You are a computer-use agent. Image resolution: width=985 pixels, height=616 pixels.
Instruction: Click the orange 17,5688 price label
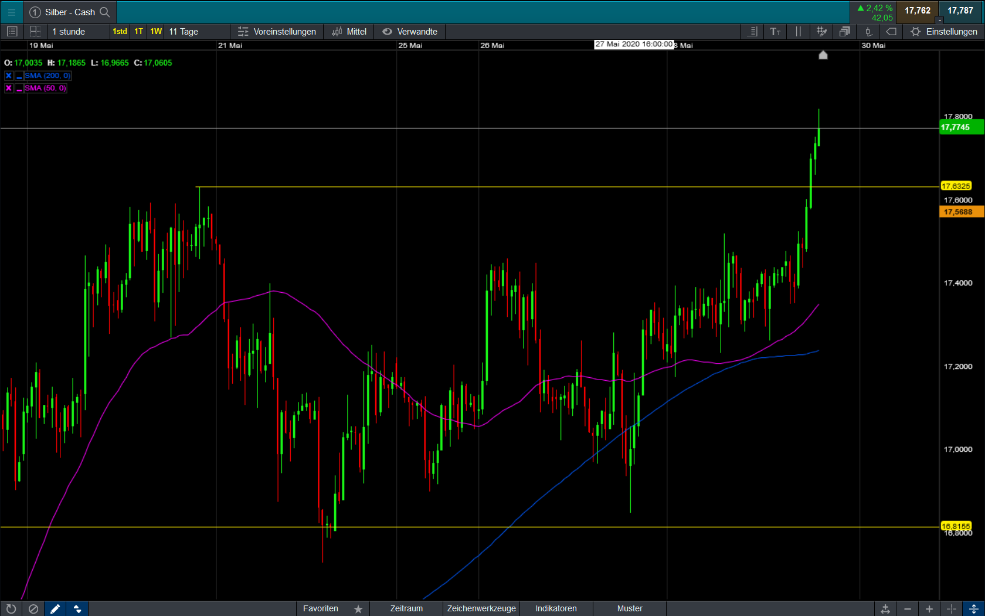coord(962,212)
